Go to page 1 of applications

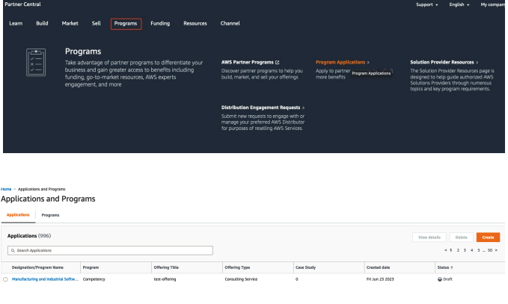click(x=450, y=250)
